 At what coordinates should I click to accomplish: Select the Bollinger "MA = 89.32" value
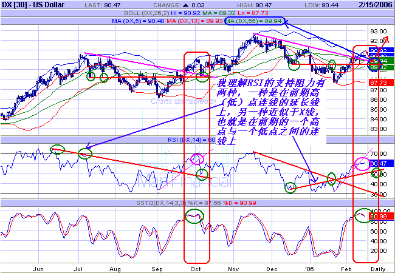[219, 13]
